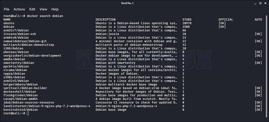Click 'vergissberlin/debian-development' image name
Image resolution: width=269 pixels, height=122 pixels.
point(32,56)
